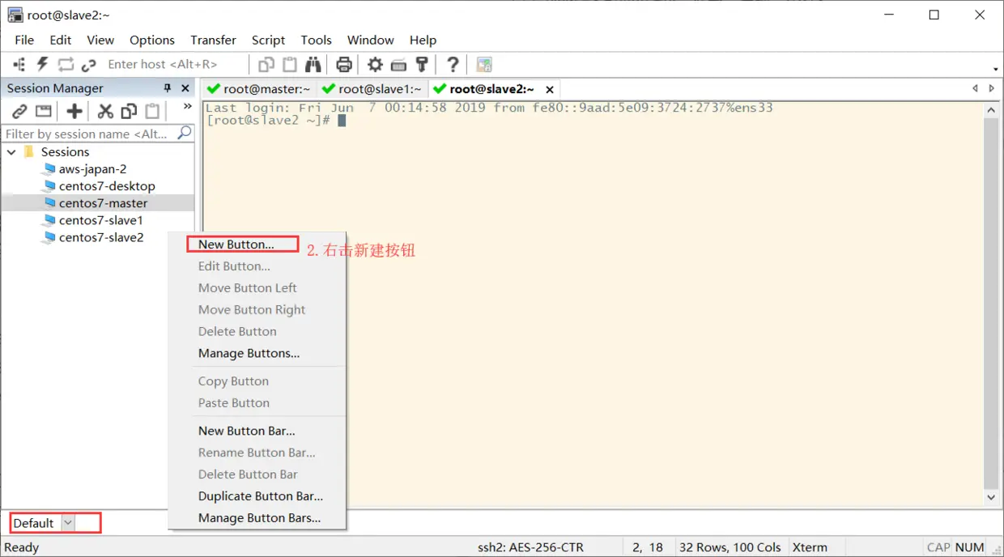Open the Session Manager toolbar icon

tap(19, 65)
